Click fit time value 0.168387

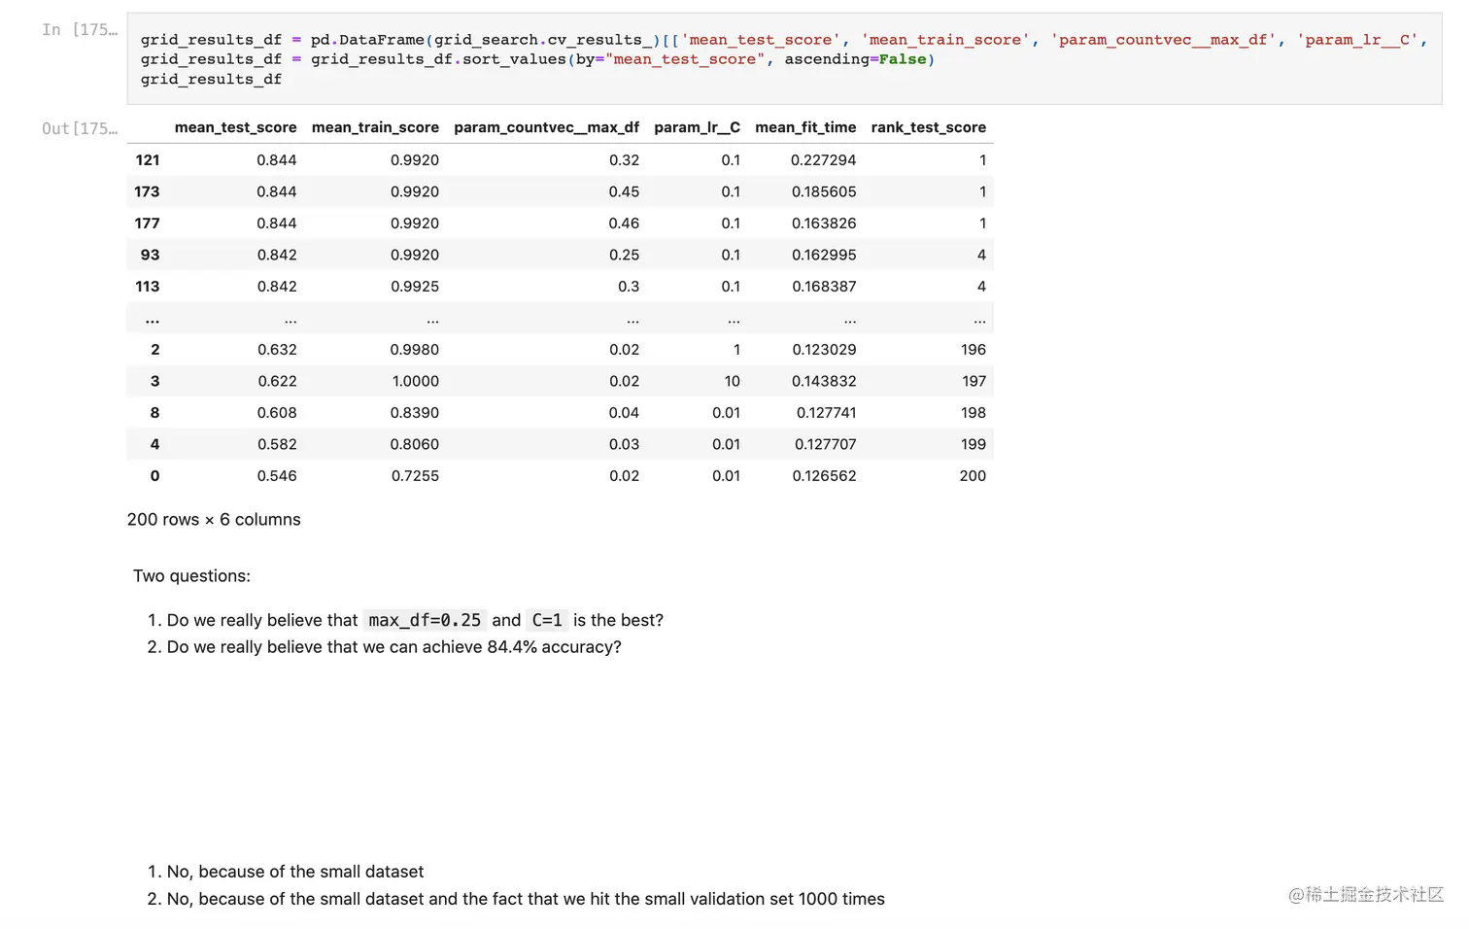[824, 287]
